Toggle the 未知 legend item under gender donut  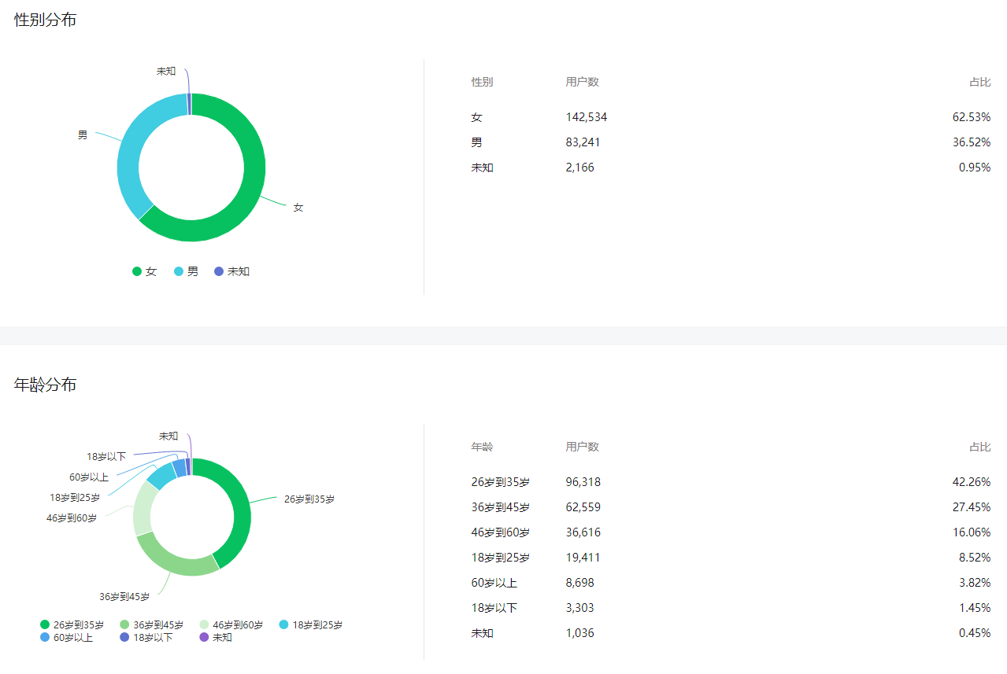coord(232,271)
